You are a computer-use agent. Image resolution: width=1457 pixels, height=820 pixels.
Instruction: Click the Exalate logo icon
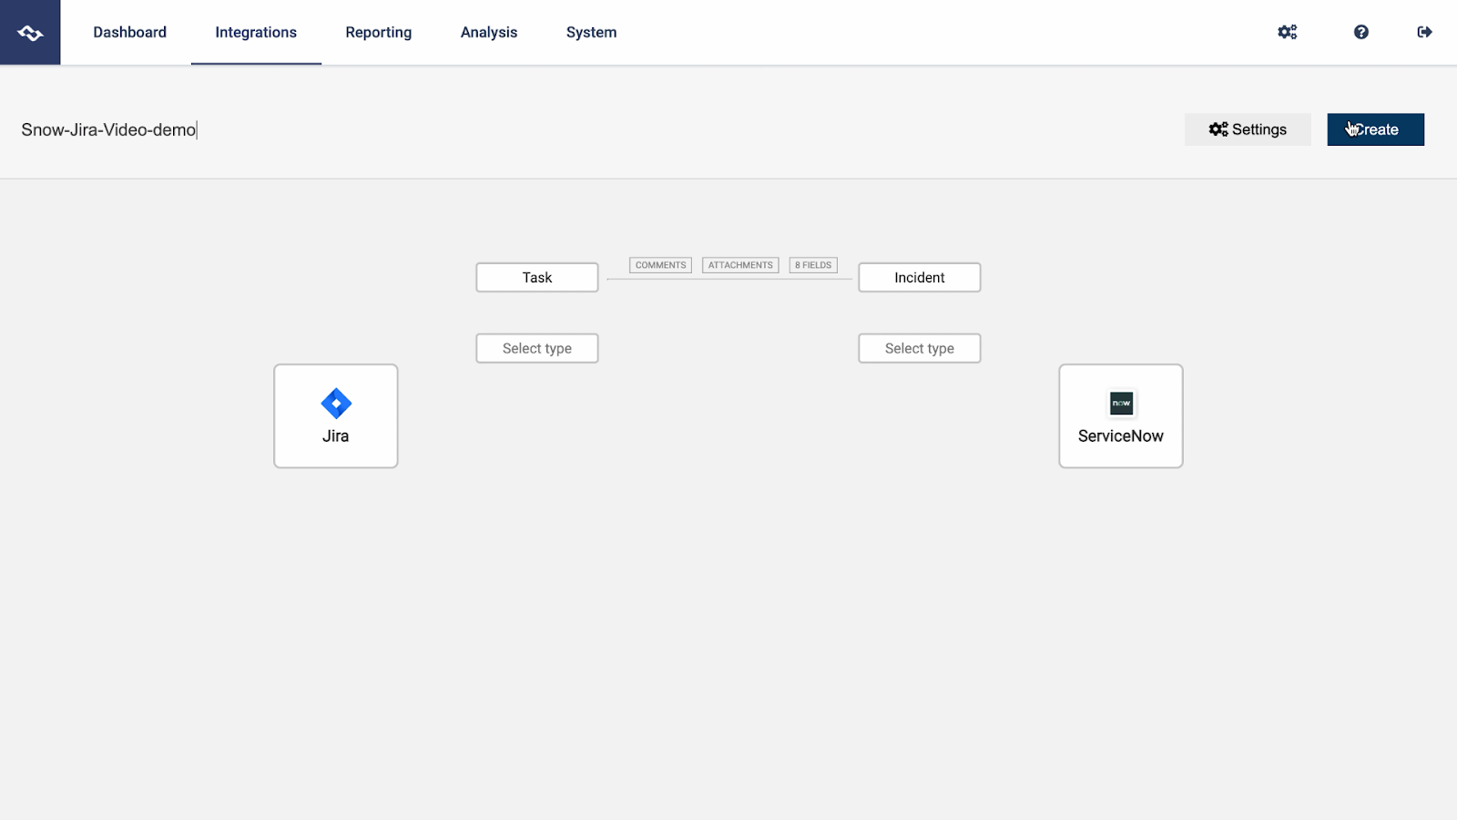(29, 32)
